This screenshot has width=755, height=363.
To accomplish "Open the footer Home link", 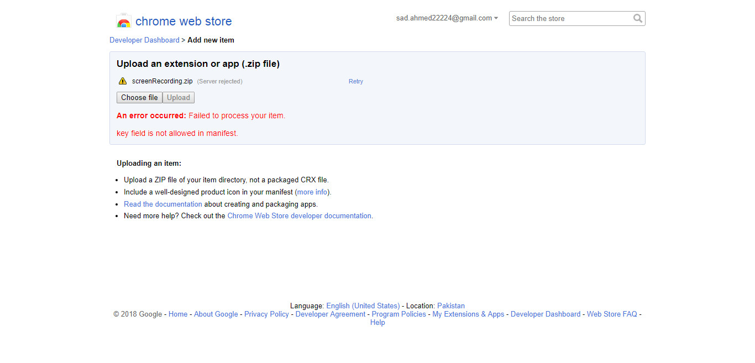I will [178, 314].
